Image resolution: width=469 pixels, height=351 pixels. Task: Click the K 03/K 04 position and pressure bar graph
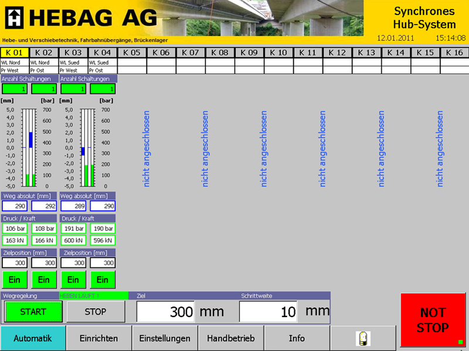tap(87, 148)
